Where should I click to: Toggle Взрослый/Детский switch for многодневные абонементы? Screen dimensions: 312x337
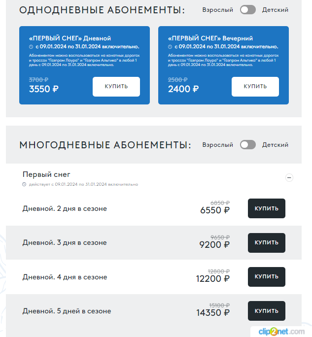pyautogui.click(x=248, y=145)
